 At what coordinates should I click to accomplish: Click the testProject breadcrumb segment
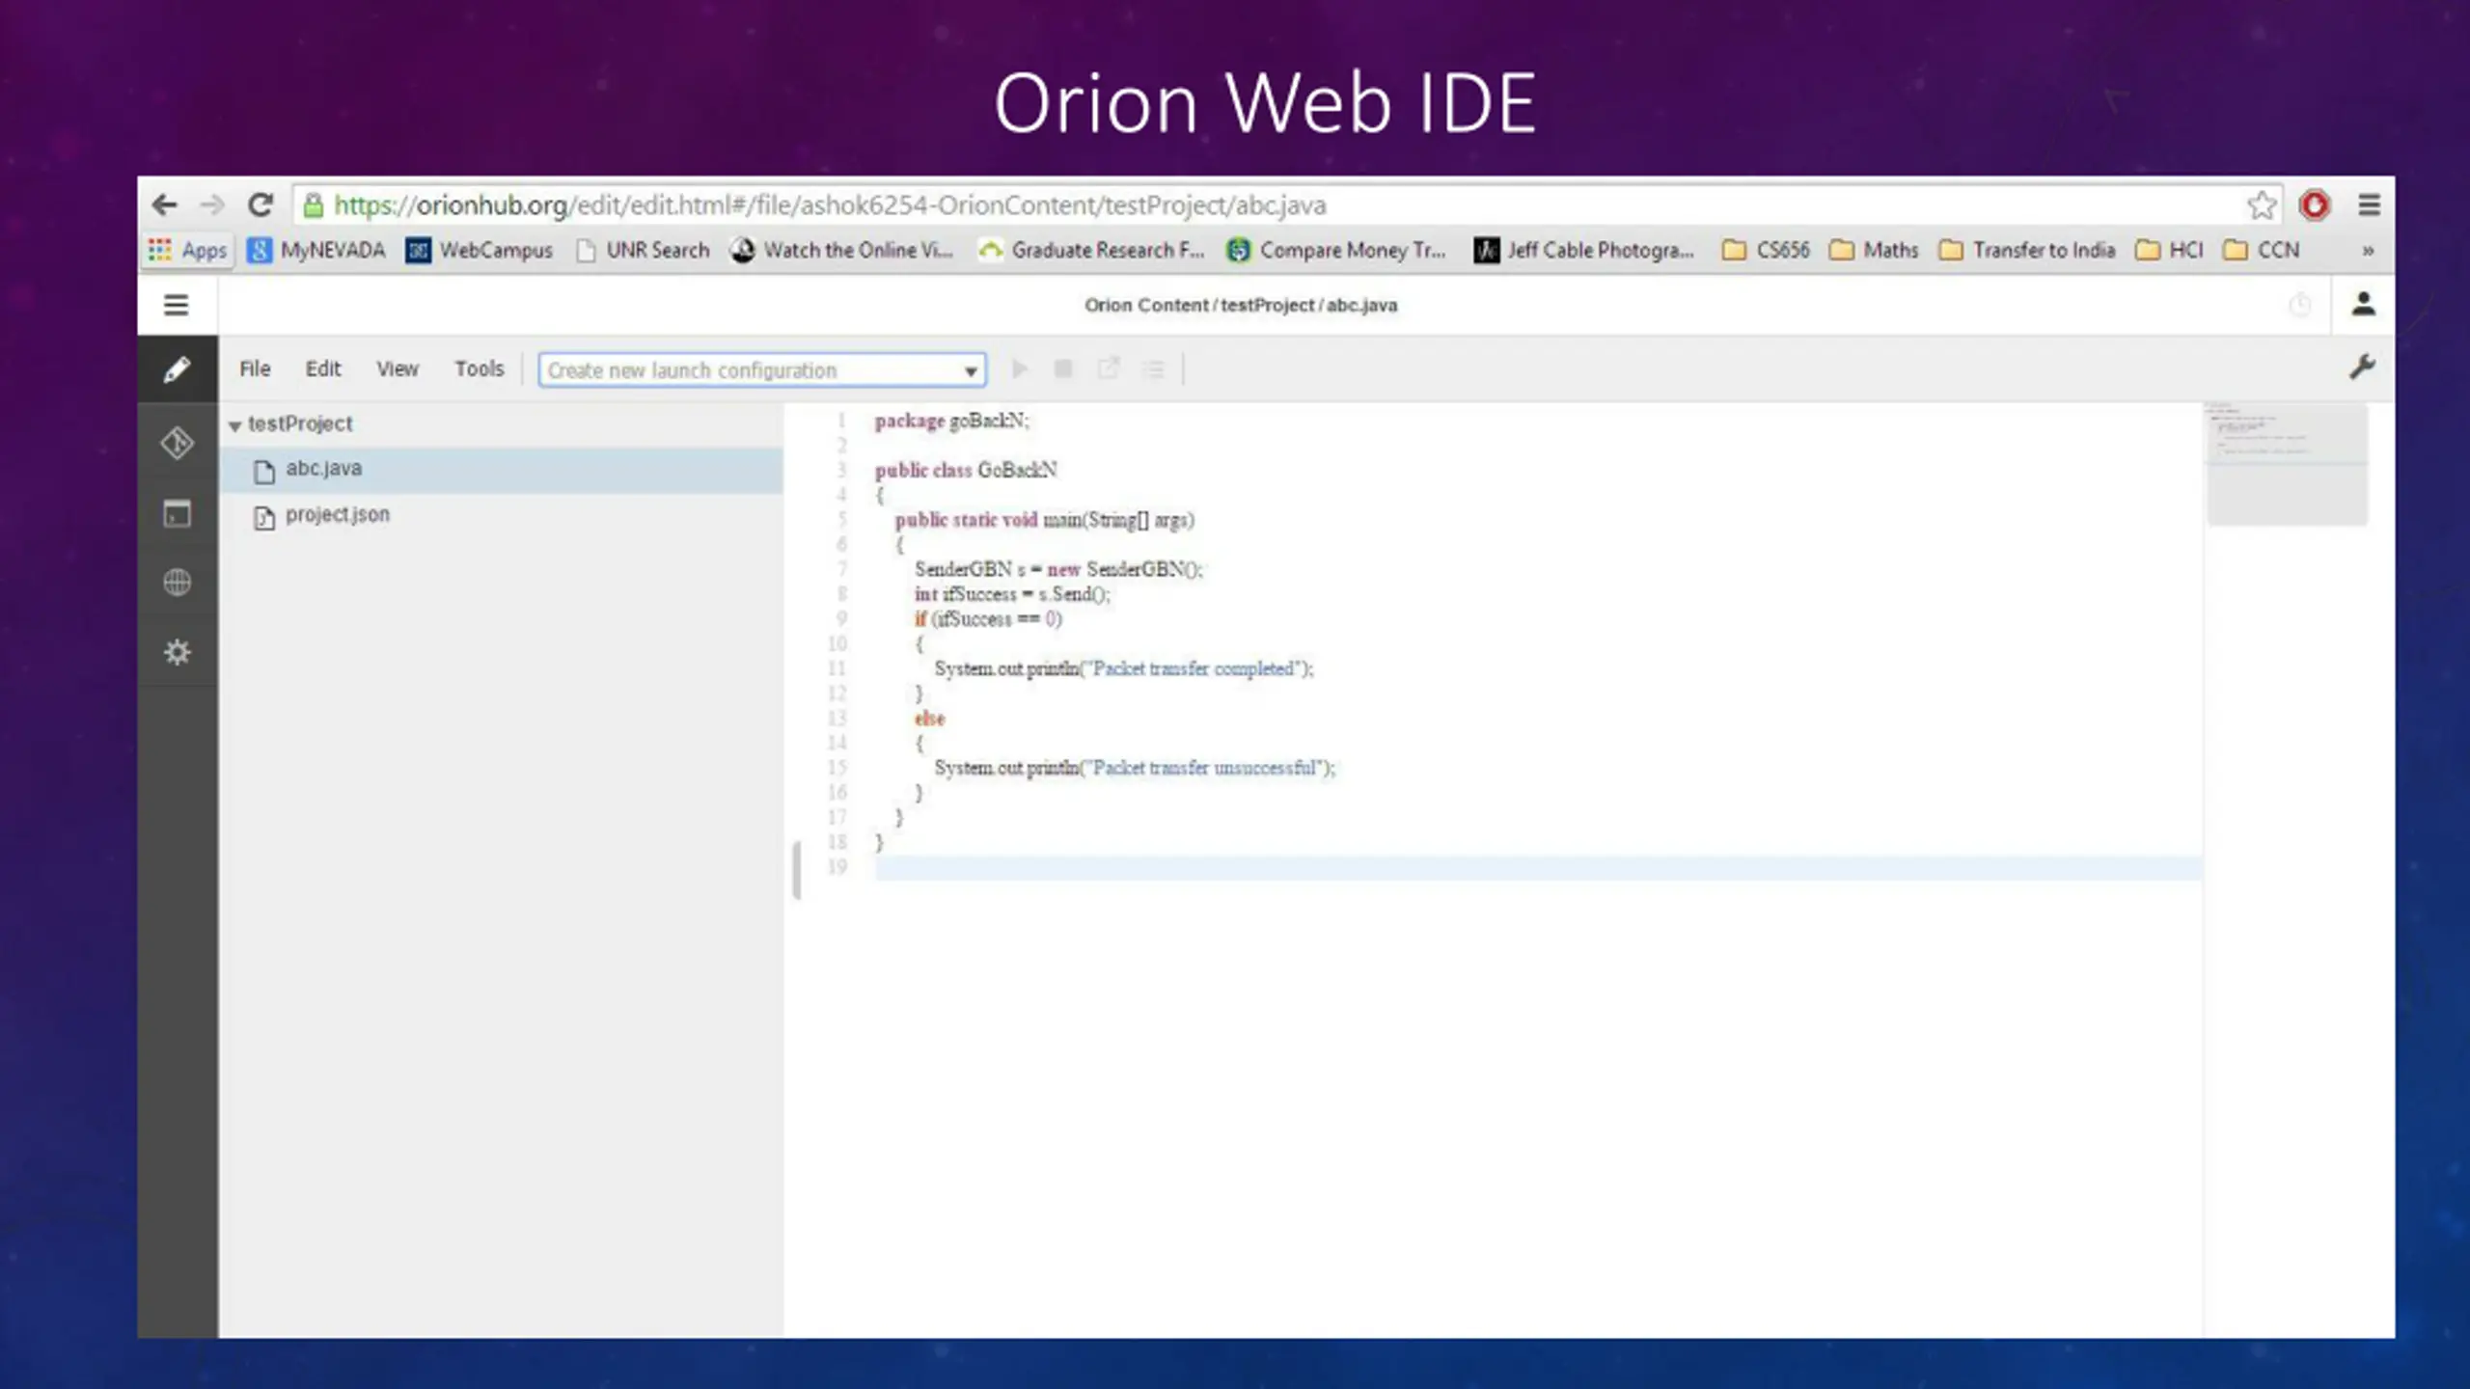click(1267, 306)
